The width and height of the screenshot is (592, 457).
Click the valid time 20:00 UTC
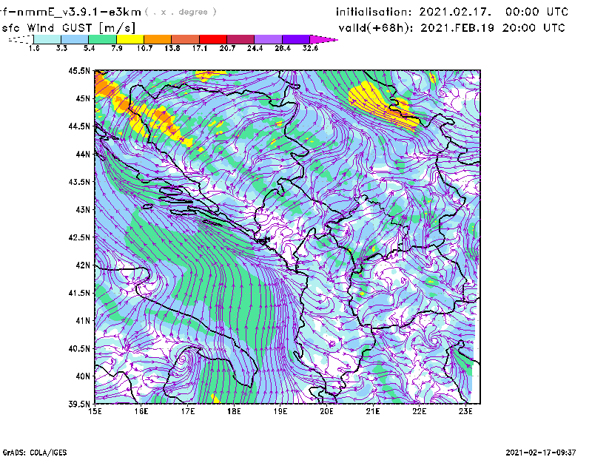coord(534,28)
